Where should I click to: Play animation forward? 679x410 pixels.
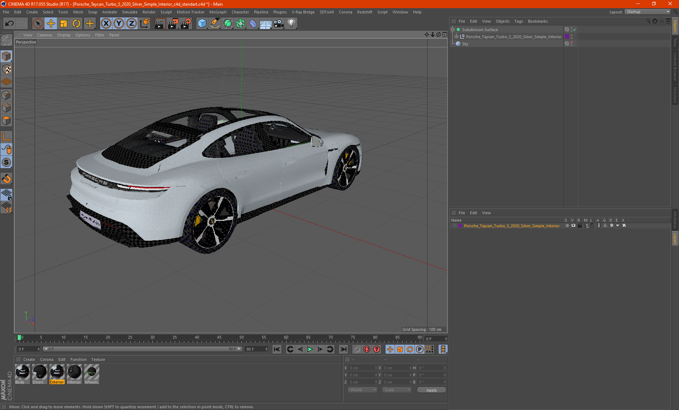[310, 349]
